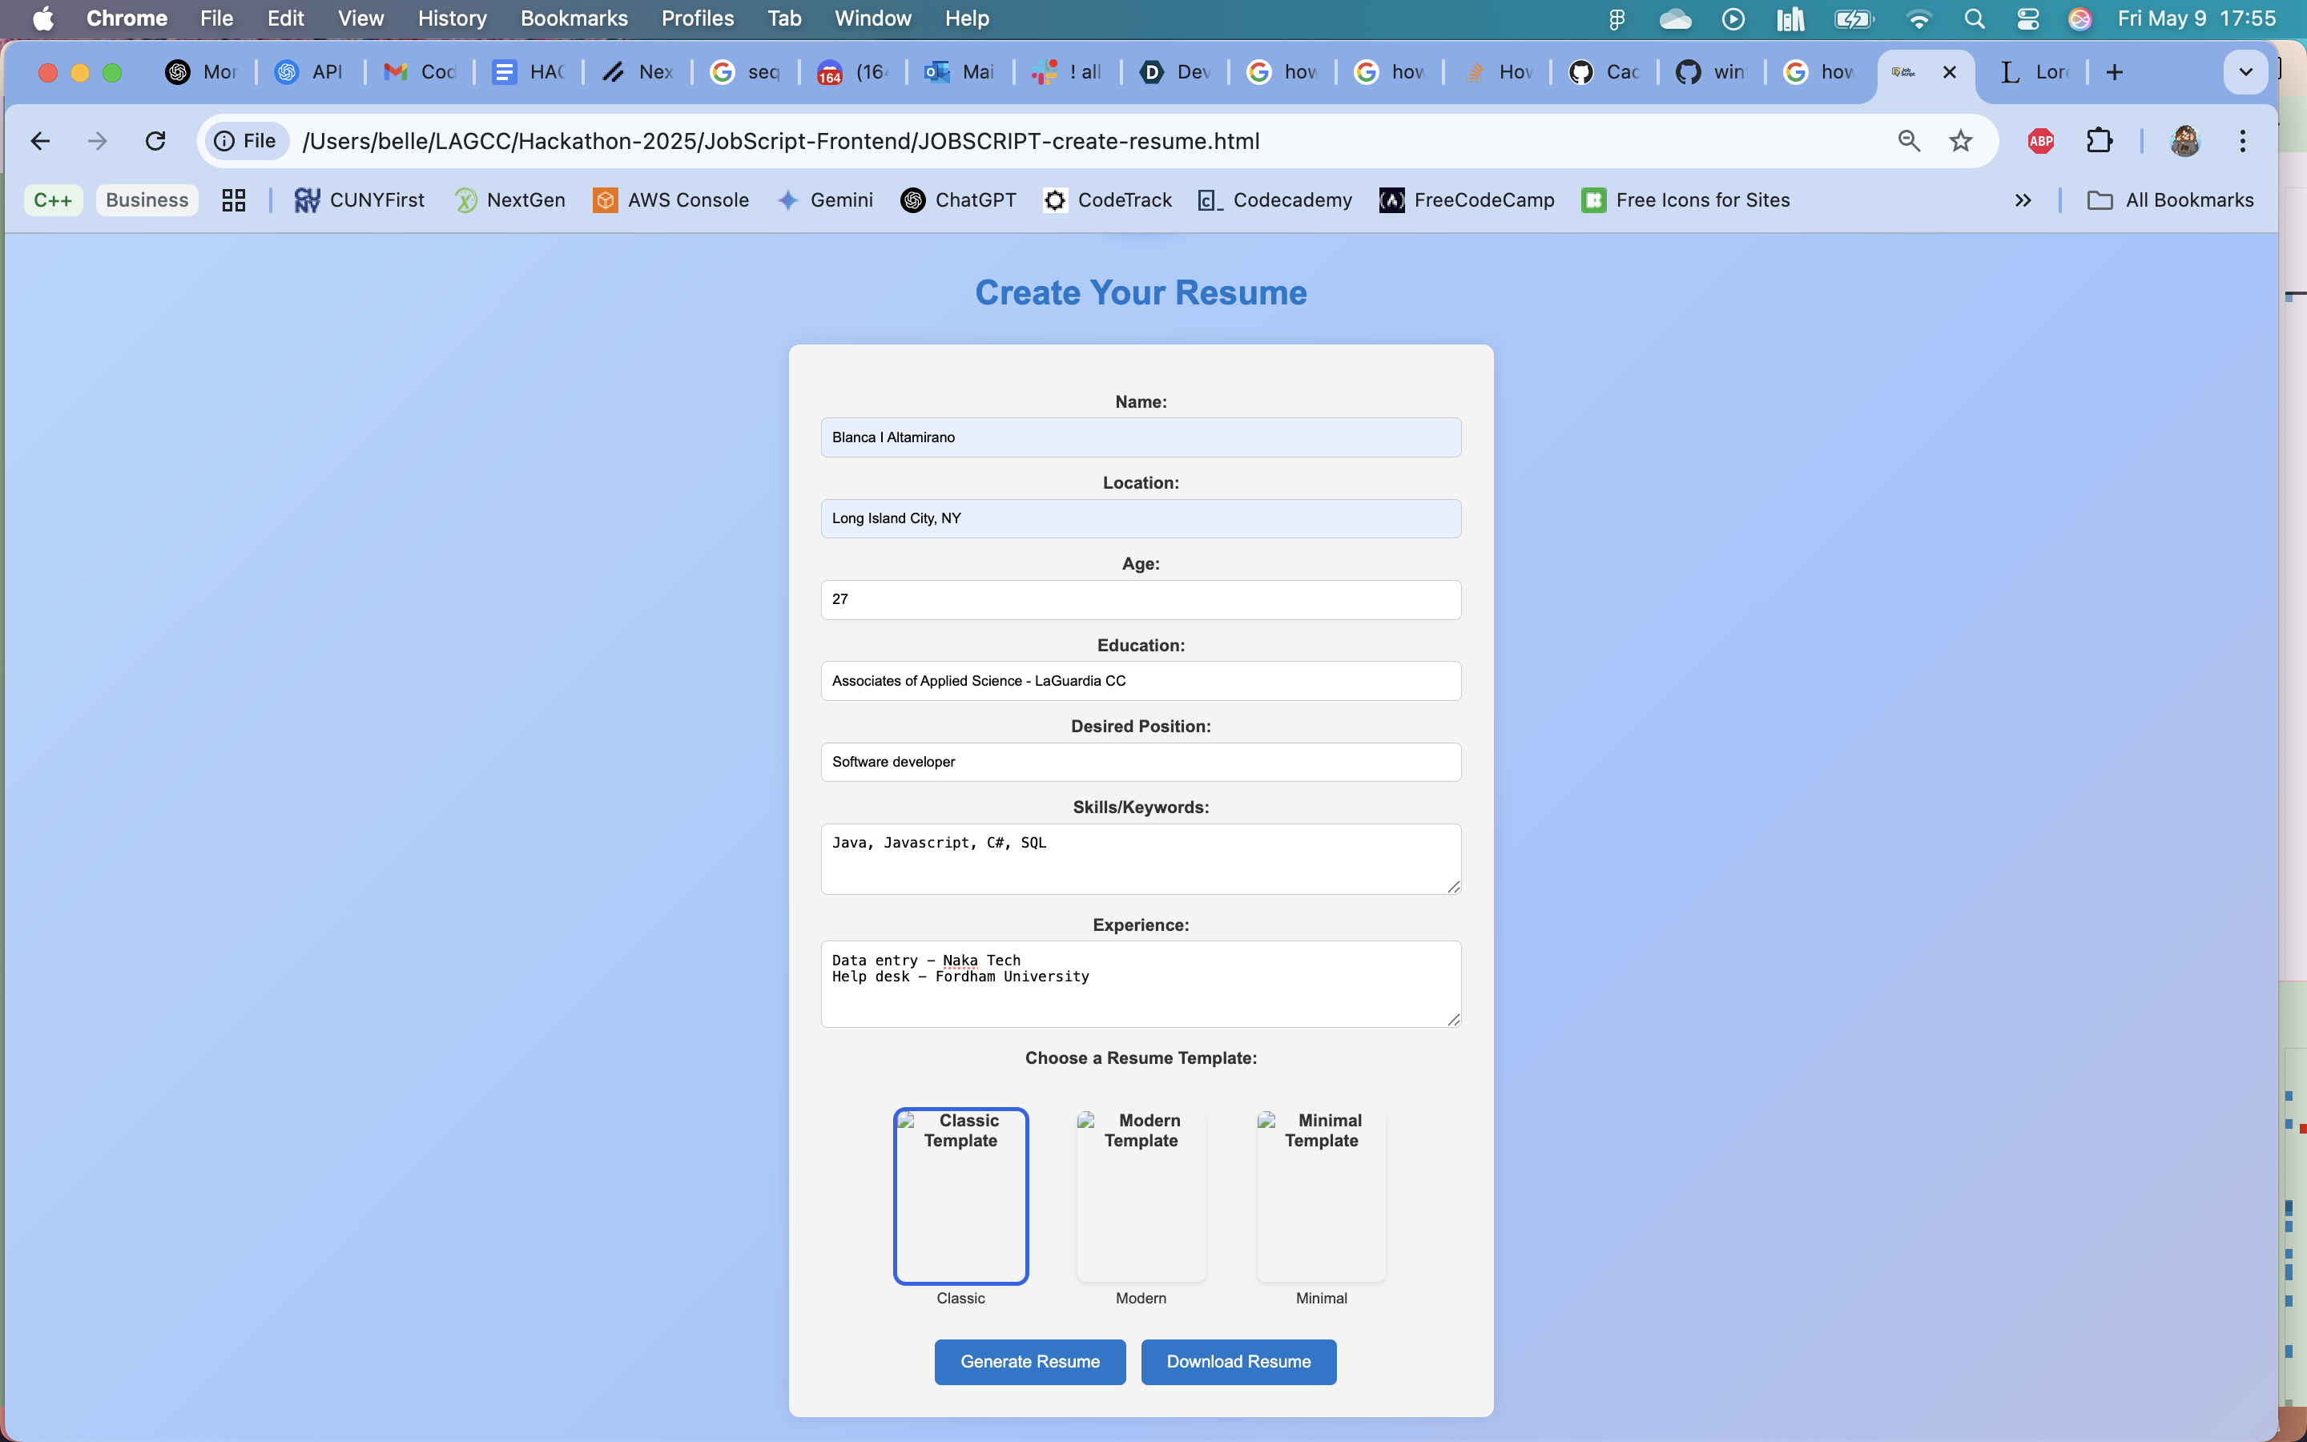Open macOS Control Center icon
Image resolution: width=2307 pixels, height=1442 pixels.
click(x=2027, y=18)
